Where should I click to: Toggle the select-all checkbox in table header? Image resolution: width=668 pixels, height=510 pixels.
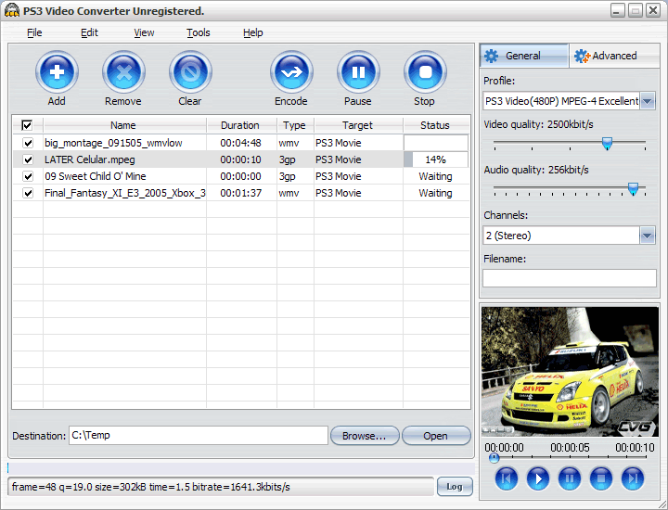(x=27, y=125)
